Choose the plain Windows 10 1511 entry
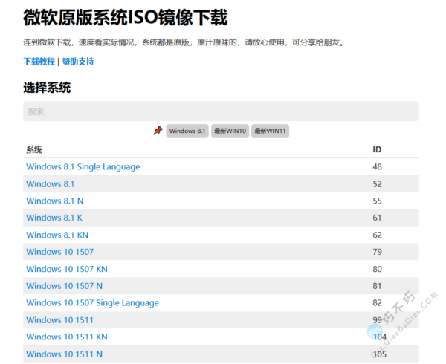Image resolution: width=446 pixels, height=364 pixels. tap(59, 320)
